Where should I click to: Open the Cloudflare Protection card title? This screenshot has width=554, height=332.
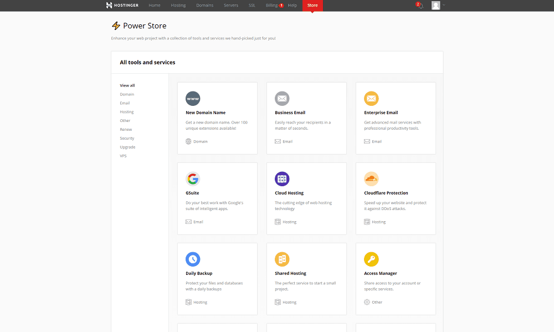pos(386,193)
